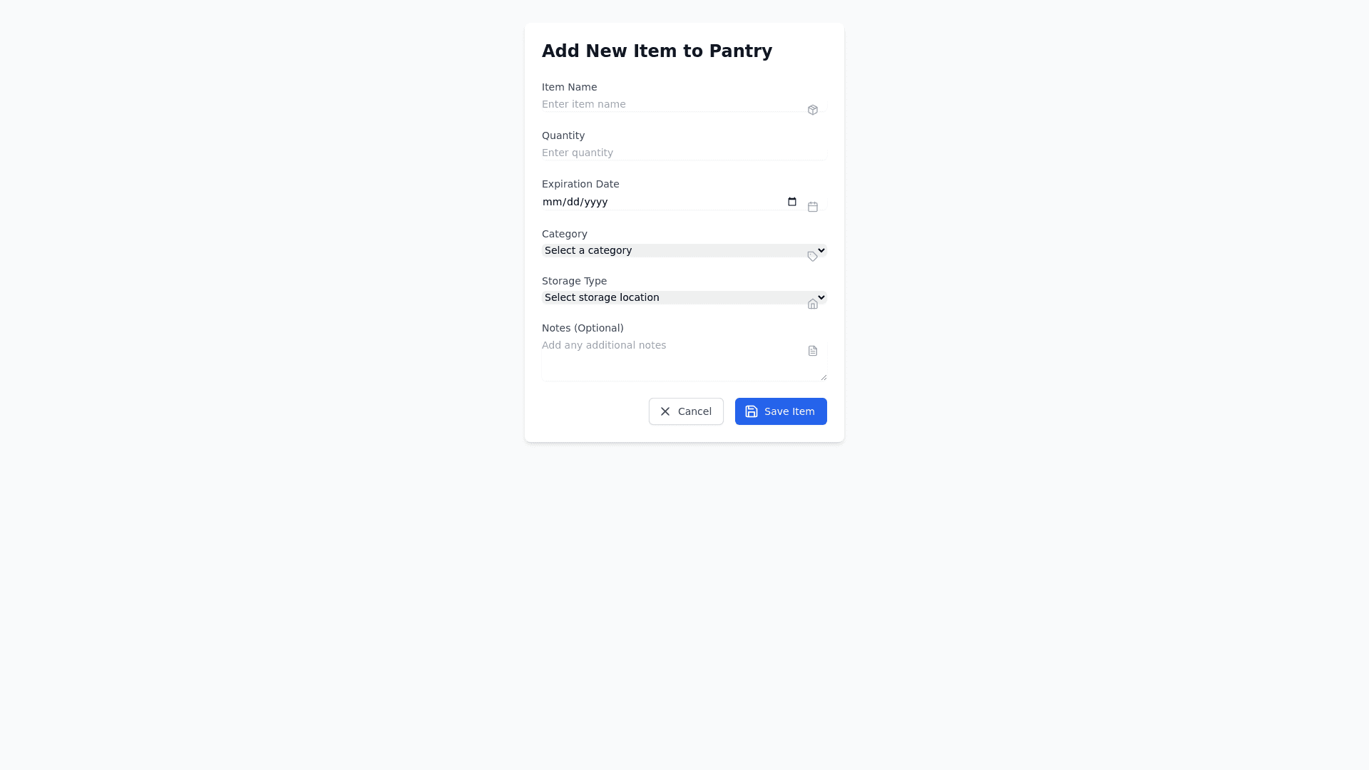This screenshot has height=770, width=1369.
Task: Click the house icon in Storage Type field
Action: (x=813, y=304)
